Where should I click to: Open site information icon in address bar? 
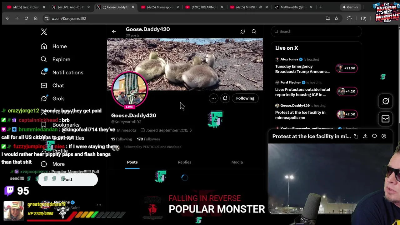47,18
